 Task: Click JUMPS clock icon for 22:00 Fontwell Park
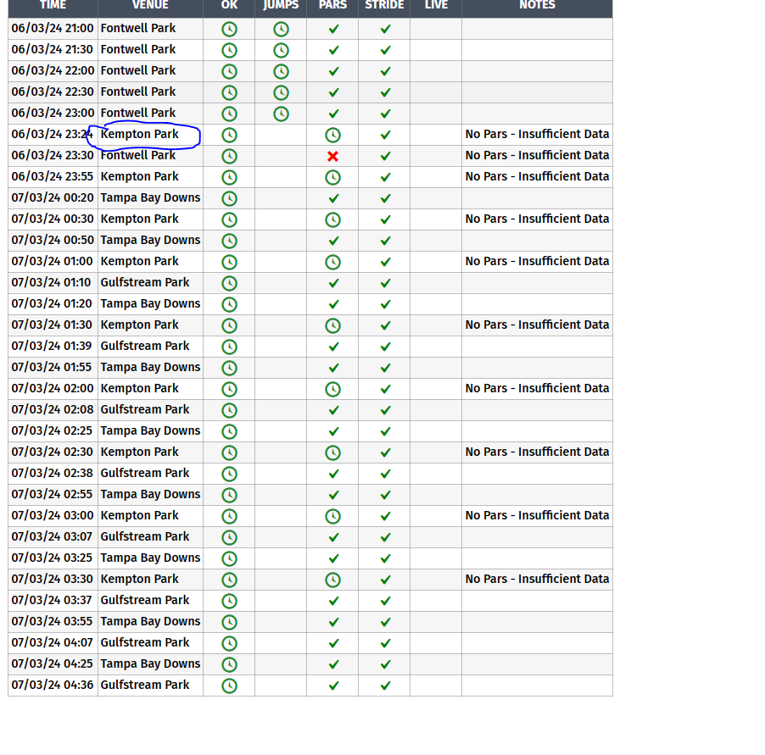(281, 71)
